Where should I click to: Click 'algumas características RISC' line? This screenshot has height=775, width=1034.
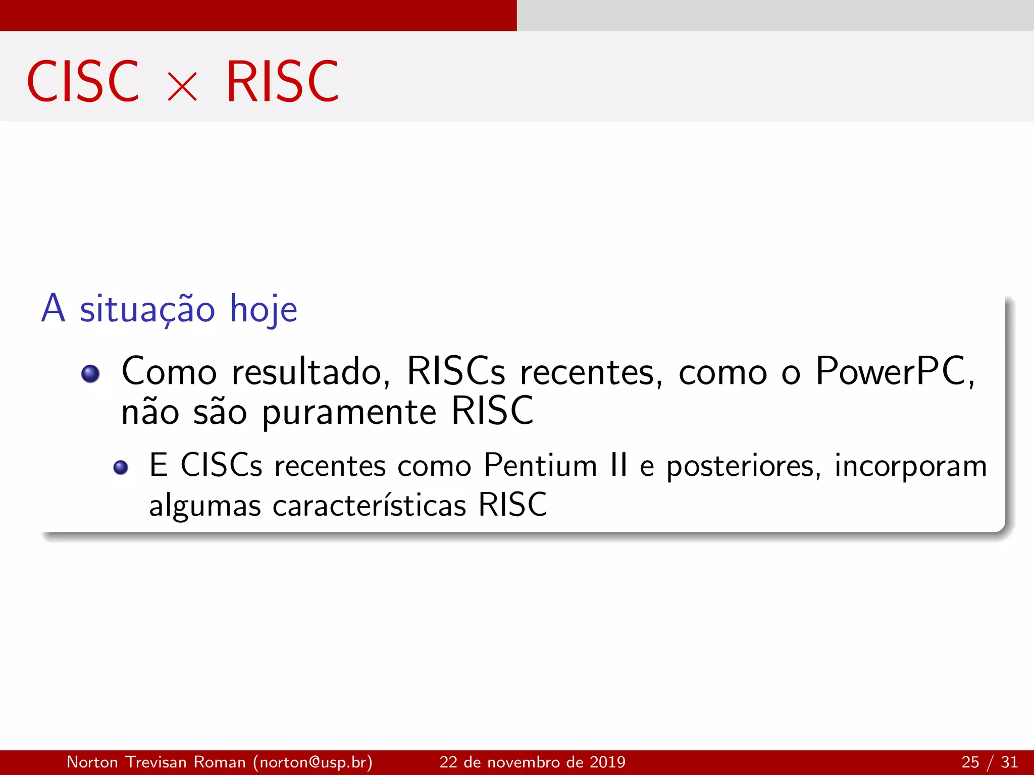pyautogui.click(x=348, y=505)
